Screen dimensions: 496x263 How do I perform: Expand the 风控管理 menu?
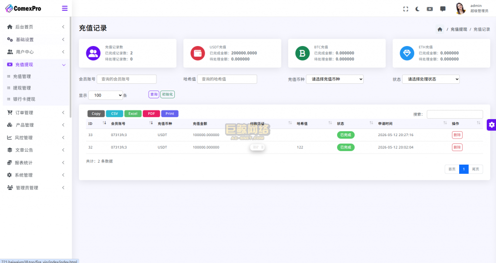pyautogui.click(x=36, y=138)
